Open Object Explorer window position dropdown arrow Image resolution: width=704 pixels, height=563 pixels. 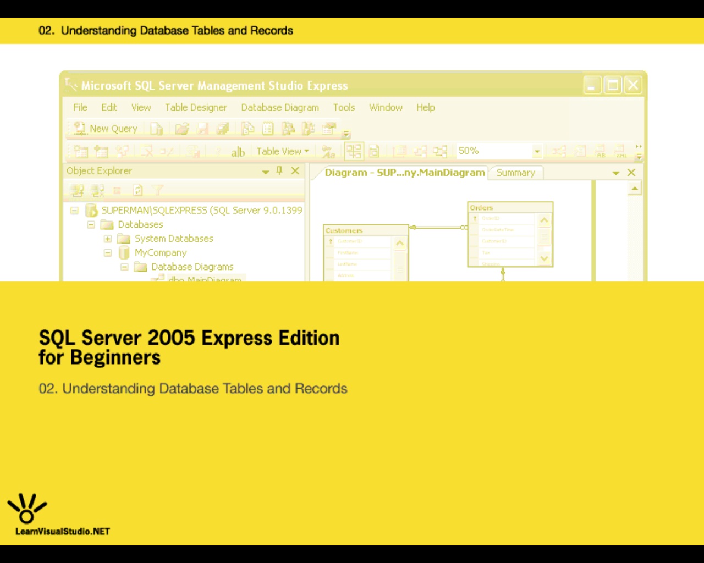coord(266,172)
